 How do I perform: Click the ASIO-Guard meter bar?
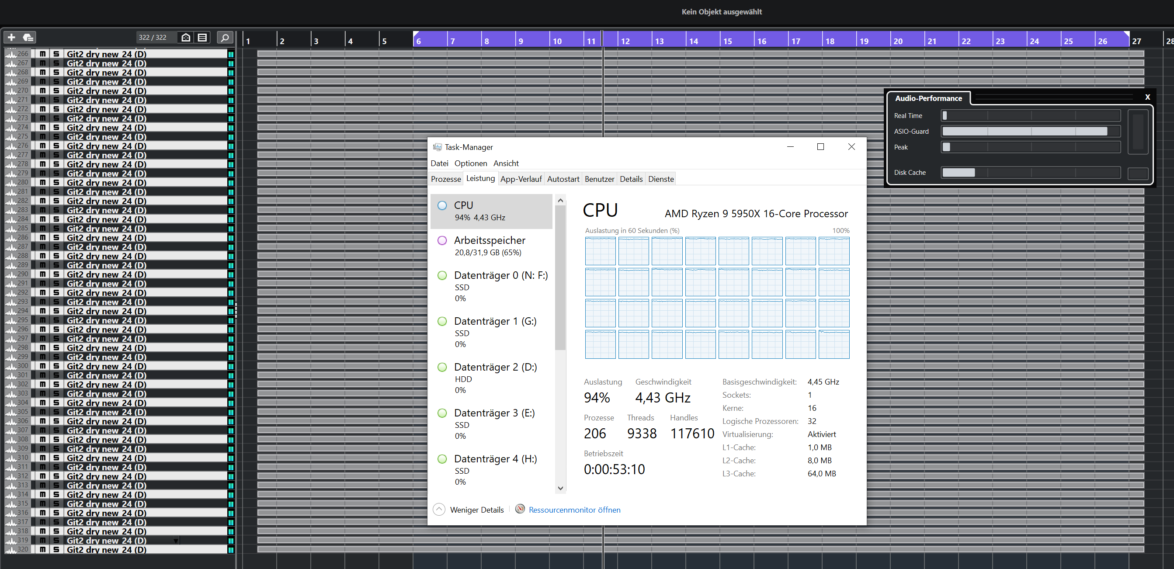coord(1030,131)
